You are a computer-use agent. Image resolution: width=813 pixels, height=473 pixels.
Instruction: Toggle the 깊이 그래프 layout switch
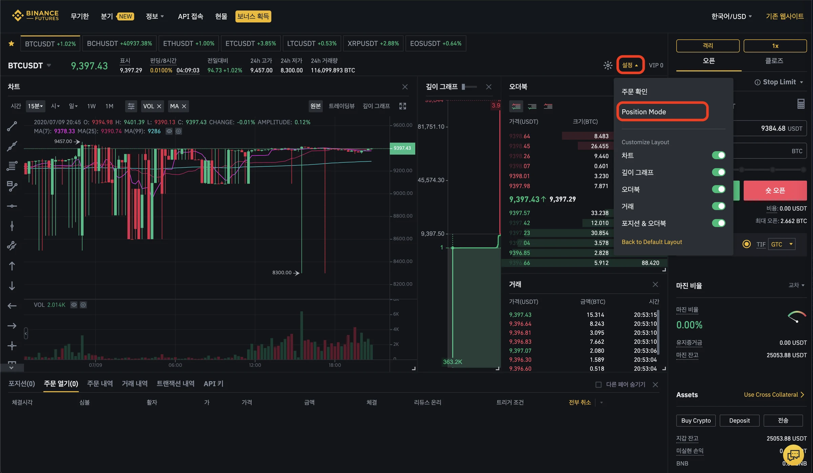(718, 172)
